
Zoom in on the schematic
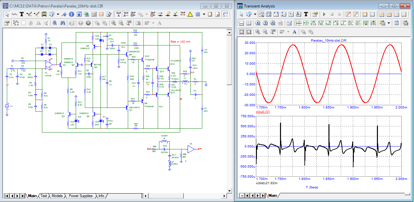coord(114,23)
